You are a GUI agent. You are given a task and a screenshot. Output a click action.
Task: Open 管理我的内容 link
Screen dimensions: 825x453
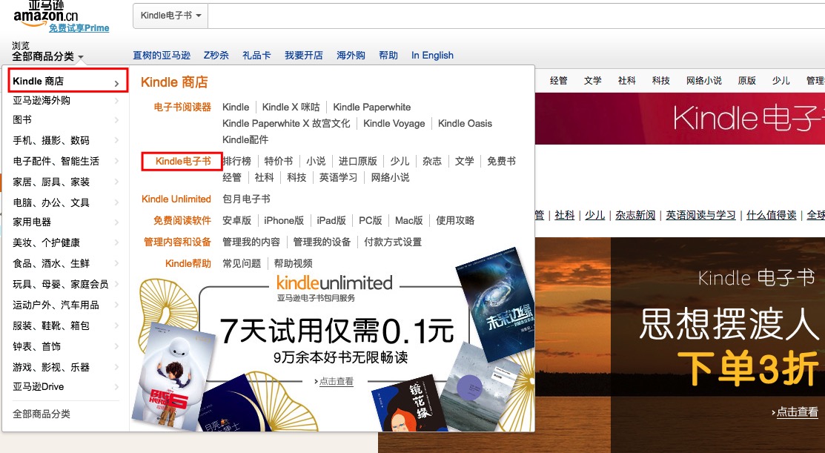coord(251,242)
